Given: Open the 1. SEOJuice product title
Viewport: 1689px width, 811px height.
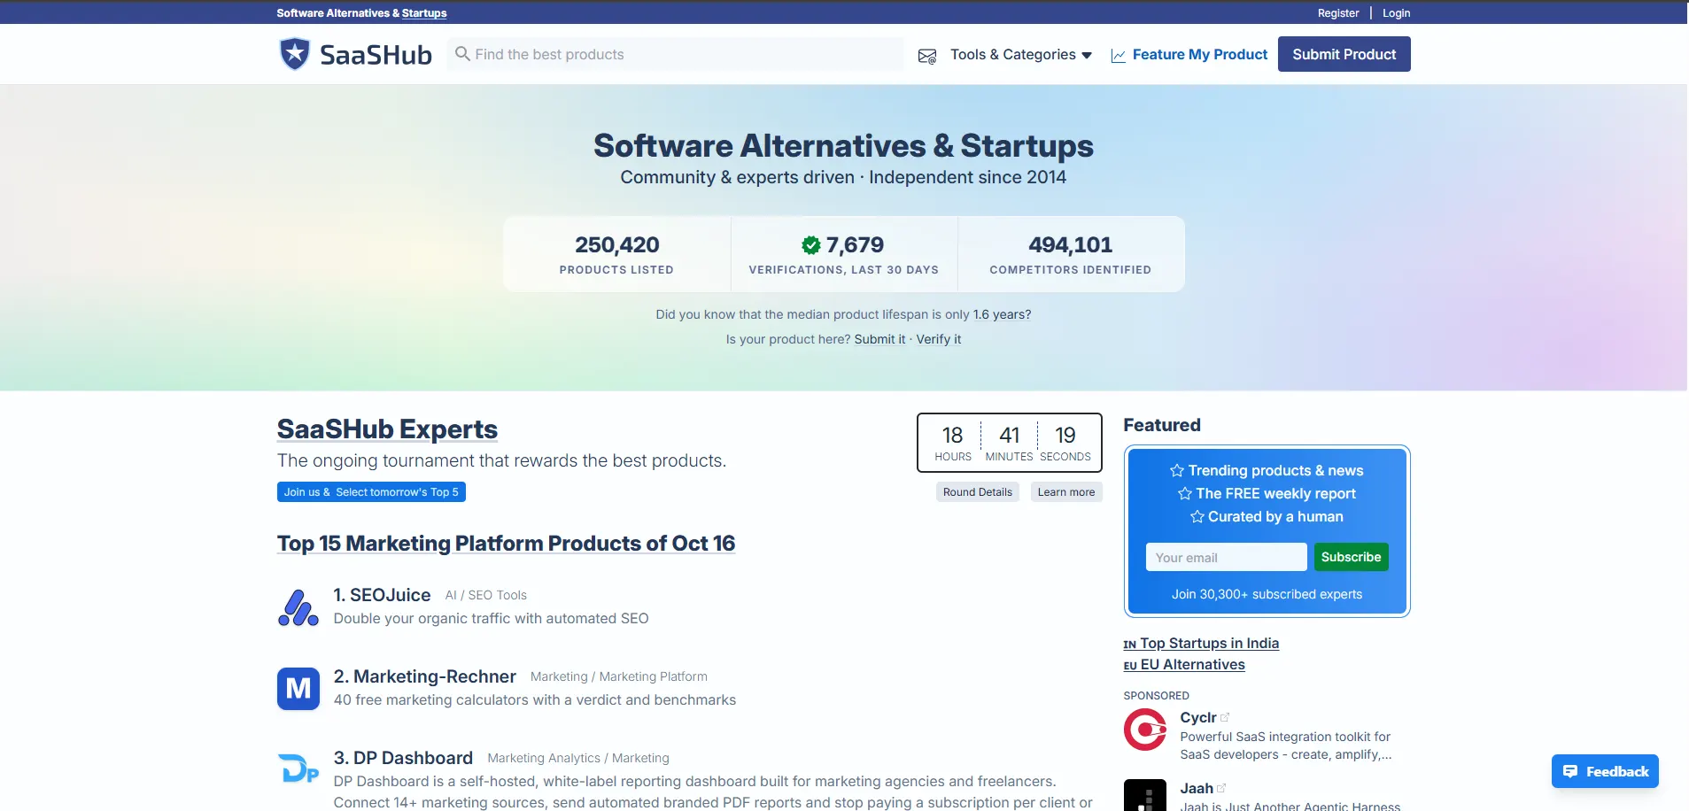Looking at the screenshot, I should (382, 595).
